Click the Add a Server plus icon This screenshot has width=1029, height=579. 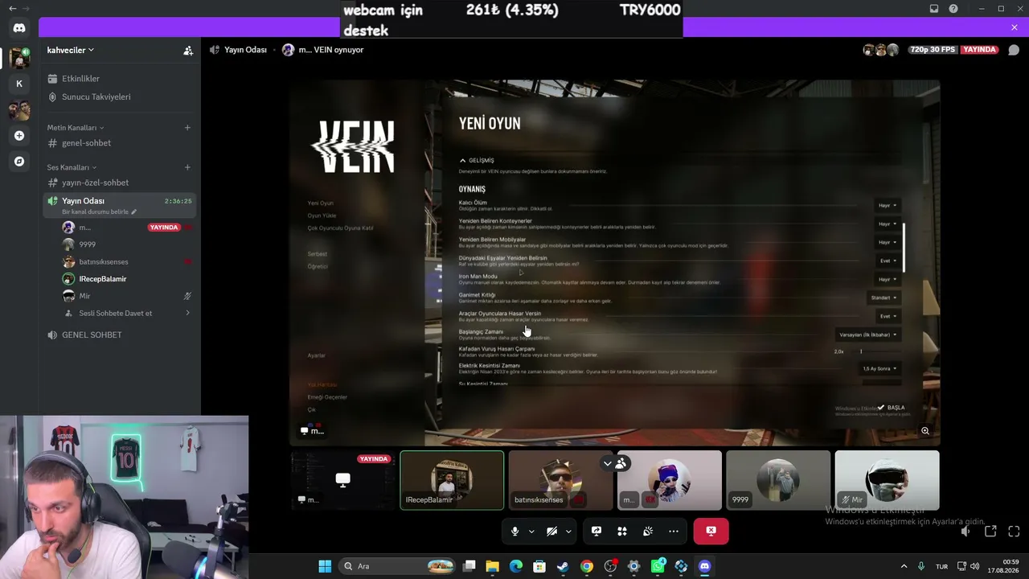pyautogui.click(x=19, y=136)
